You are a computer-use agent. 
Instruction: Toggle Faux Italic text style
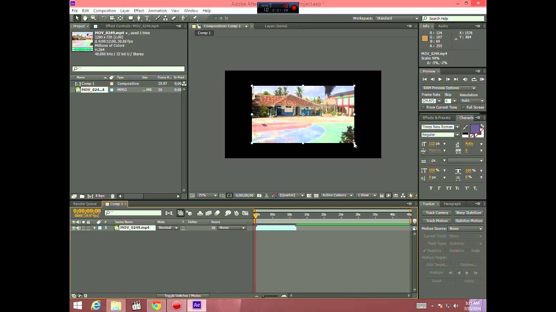(x=439, y=188)
